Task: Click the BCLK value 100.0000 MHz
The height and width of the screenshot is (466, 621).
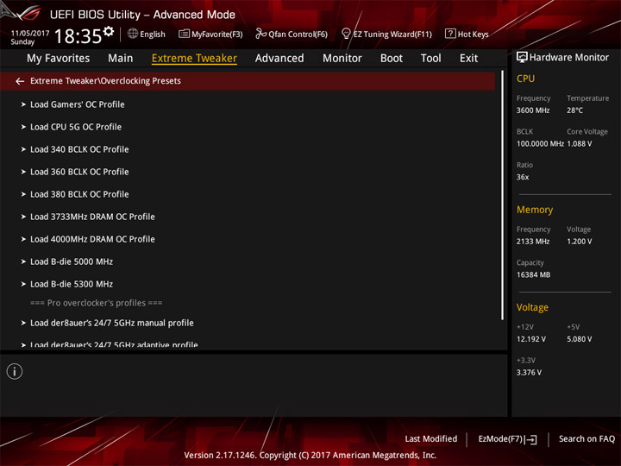Action: [540, 144]
